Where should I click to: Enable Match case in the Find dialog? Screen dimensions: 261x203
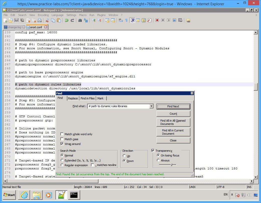click(x=62, y=139)
